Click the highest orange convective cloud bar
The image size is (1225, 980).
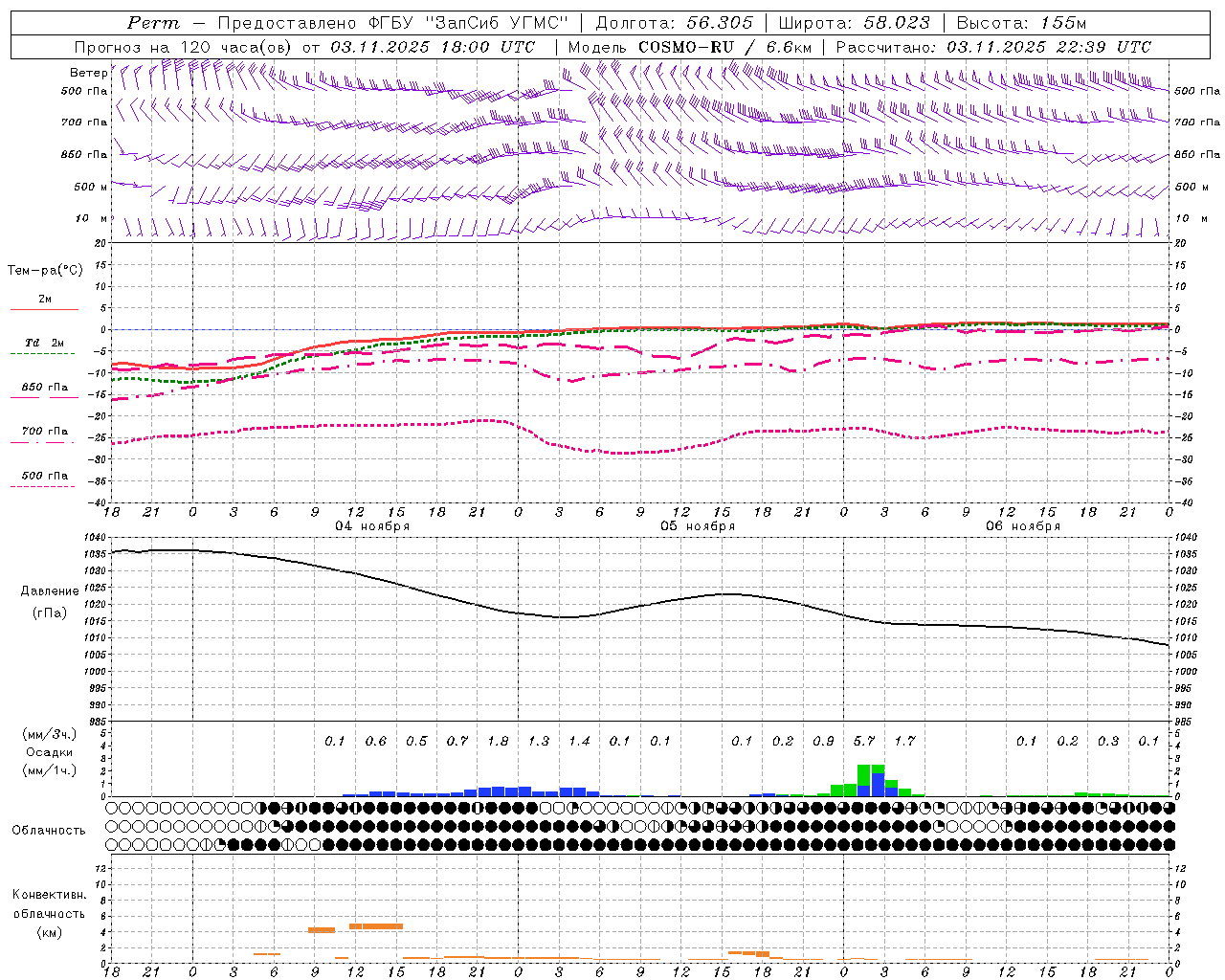[375, 926]
